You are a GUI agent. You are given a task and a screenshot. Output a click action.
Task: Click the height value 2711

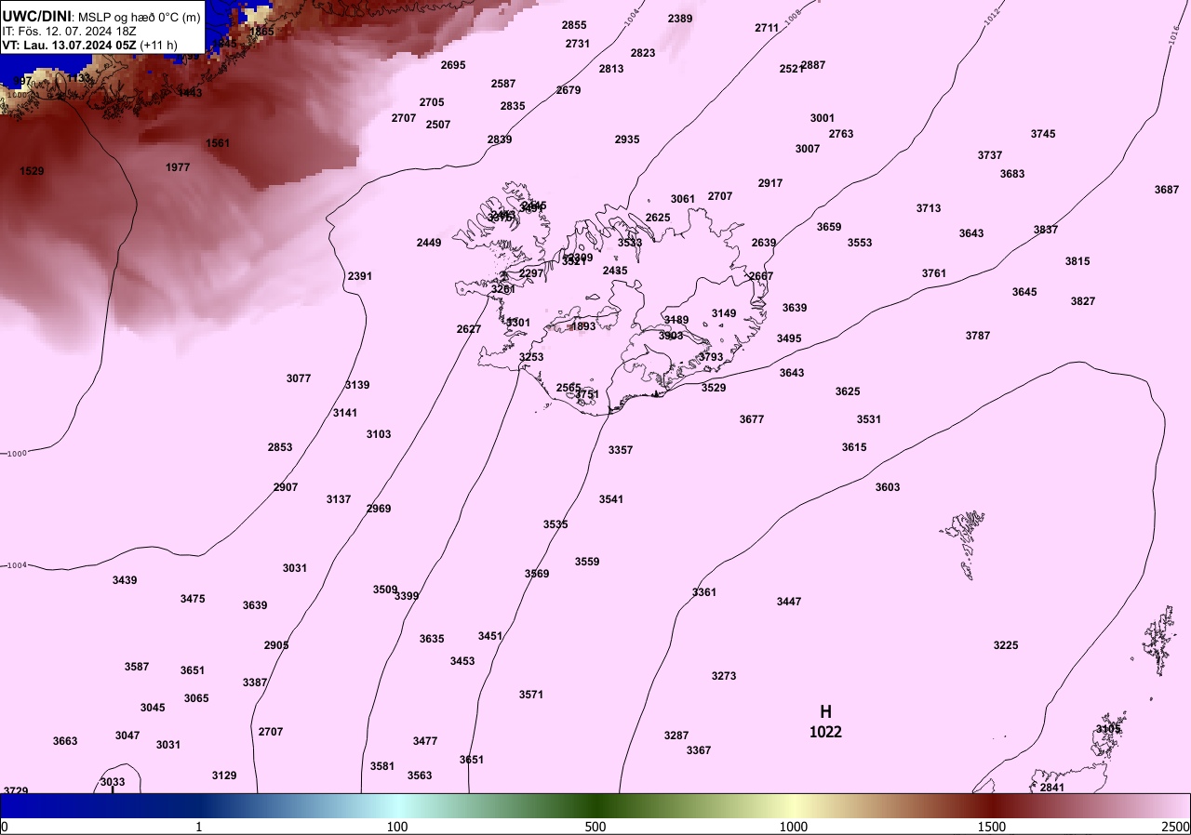767,28
